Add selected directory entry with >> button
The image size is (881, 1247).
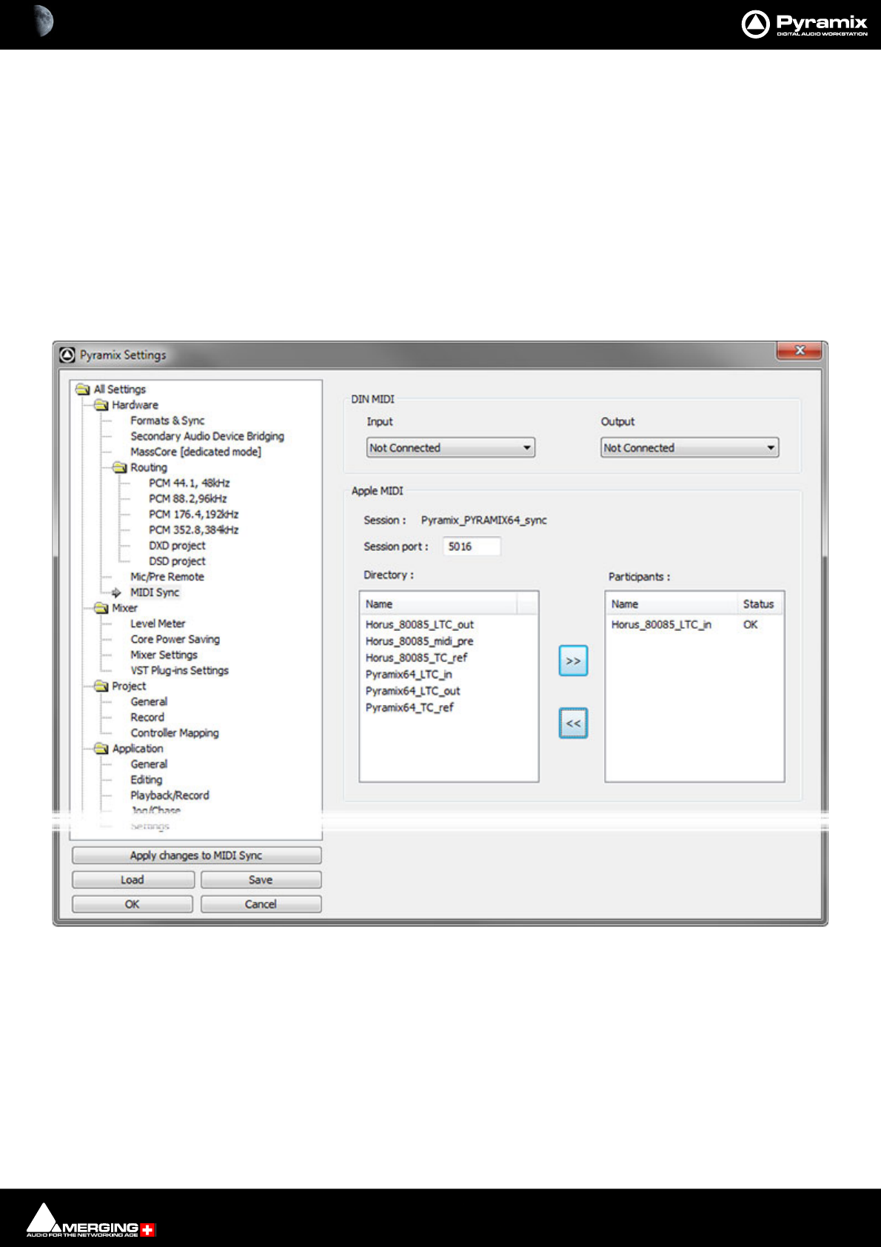point(573,661)
